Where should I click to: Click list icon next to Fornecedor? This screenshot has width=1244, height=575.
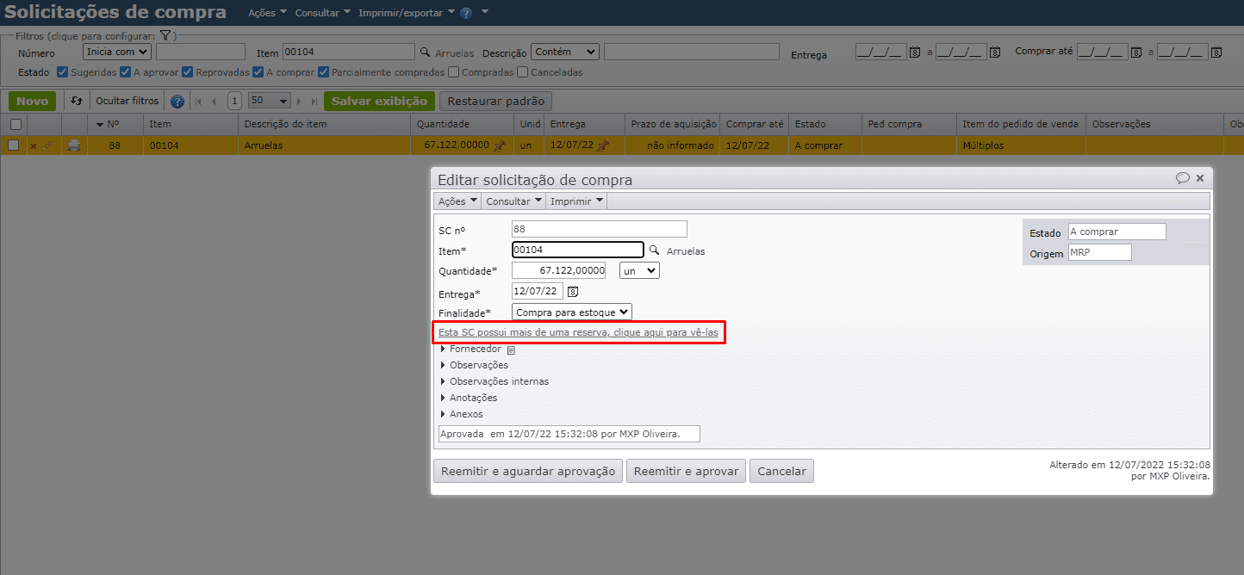click(x=511, y=350)
